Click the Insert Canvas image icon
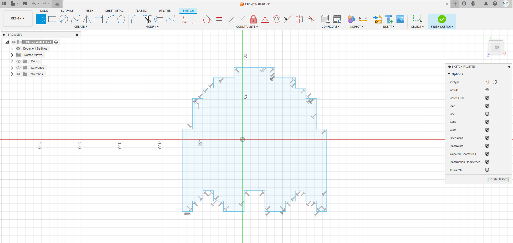Image resolution: width=513 pixels, height=243 pixels. [x=400, y=19]
